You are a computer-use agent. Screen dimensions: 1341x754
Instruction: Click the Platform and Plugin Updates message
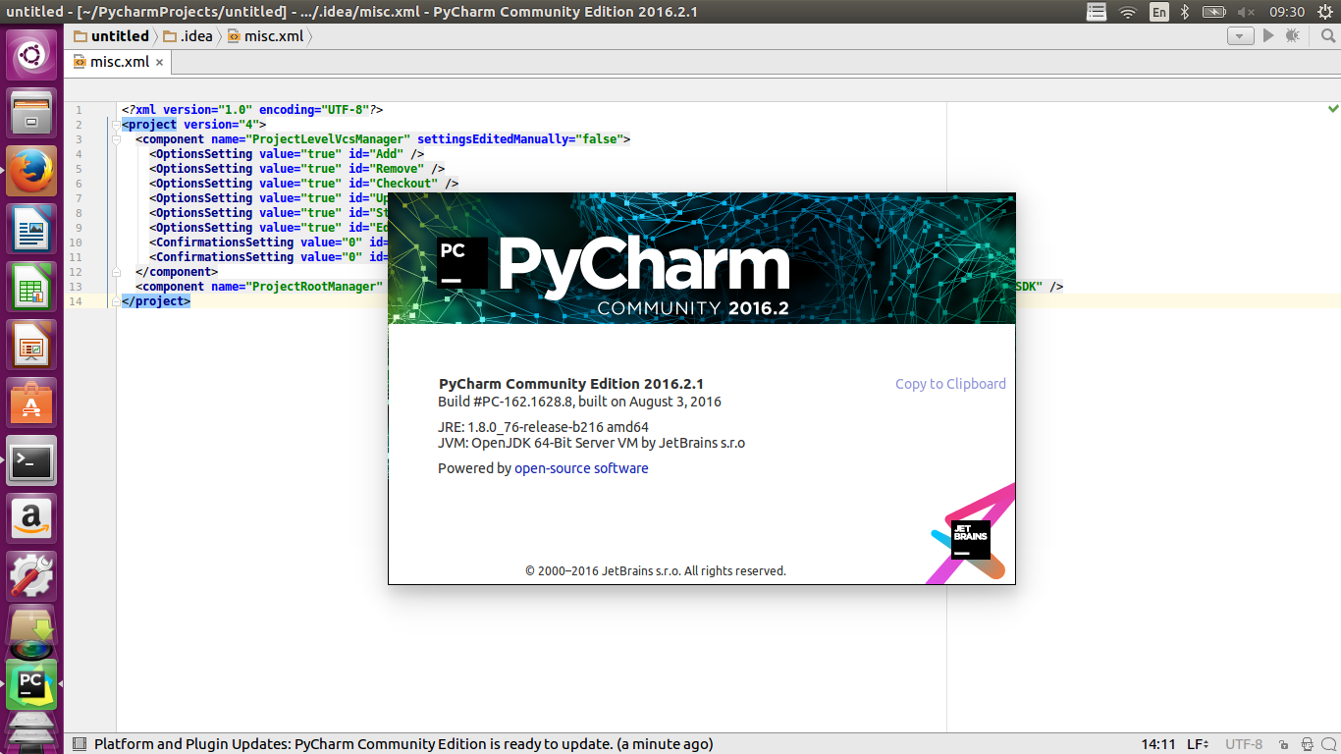403,744
